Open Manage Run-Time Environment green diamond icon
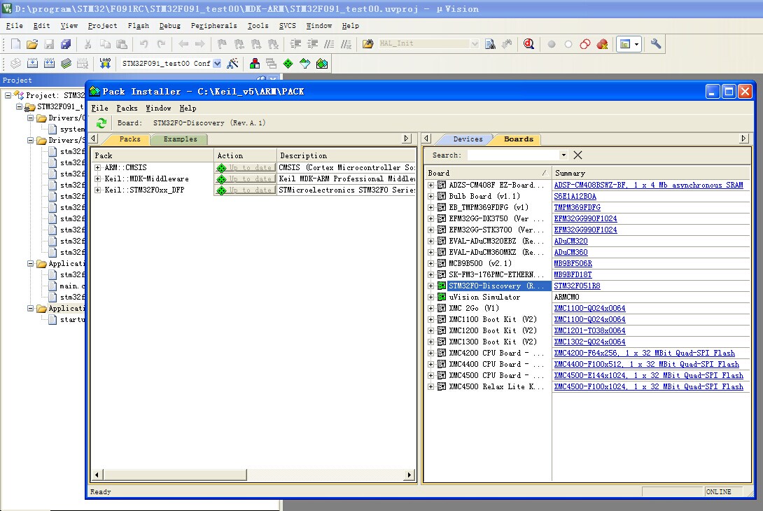 288,63
